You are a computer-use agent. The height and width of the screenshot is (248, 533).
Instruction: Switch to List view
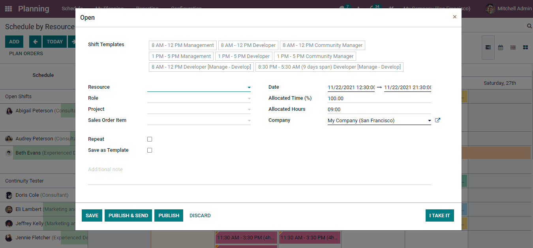point(513,47)
